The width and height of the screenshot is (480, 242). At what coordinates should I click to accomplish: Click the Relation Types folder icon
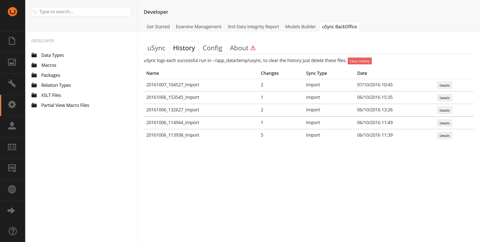[x=34, y=85]
